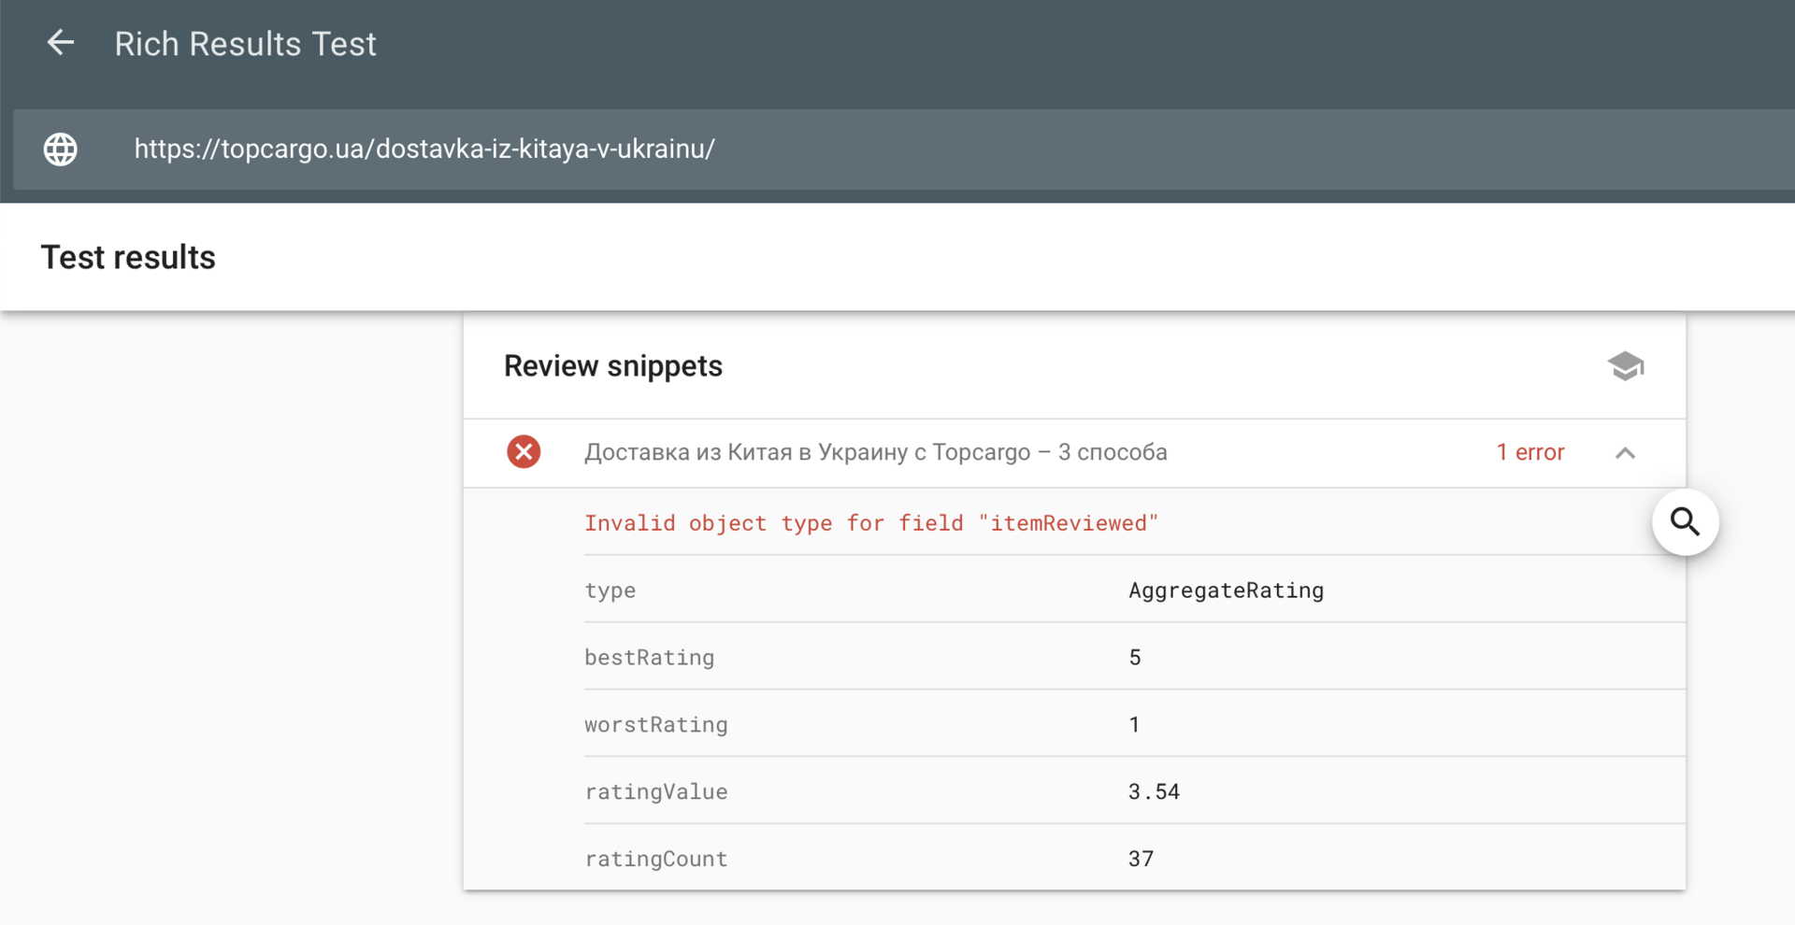The image size is (1795, 925).
Task: Click the 'bestRating' property name
Action: coord(649,658)
